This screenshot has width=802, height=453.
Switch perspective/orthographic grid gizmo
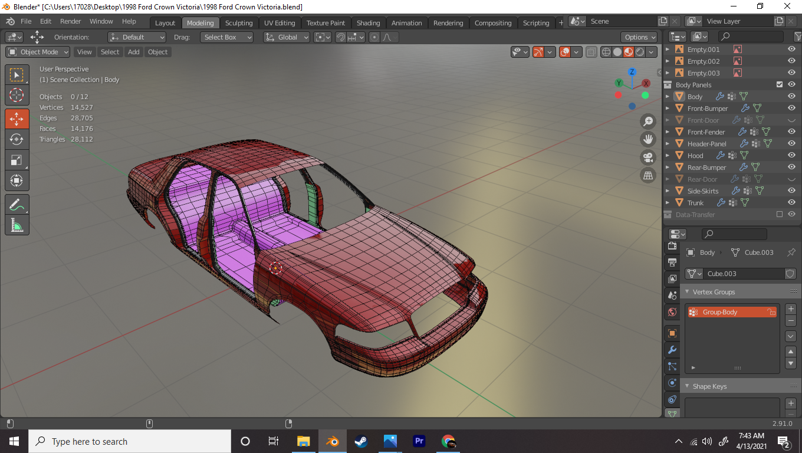[x=648, y=175]
